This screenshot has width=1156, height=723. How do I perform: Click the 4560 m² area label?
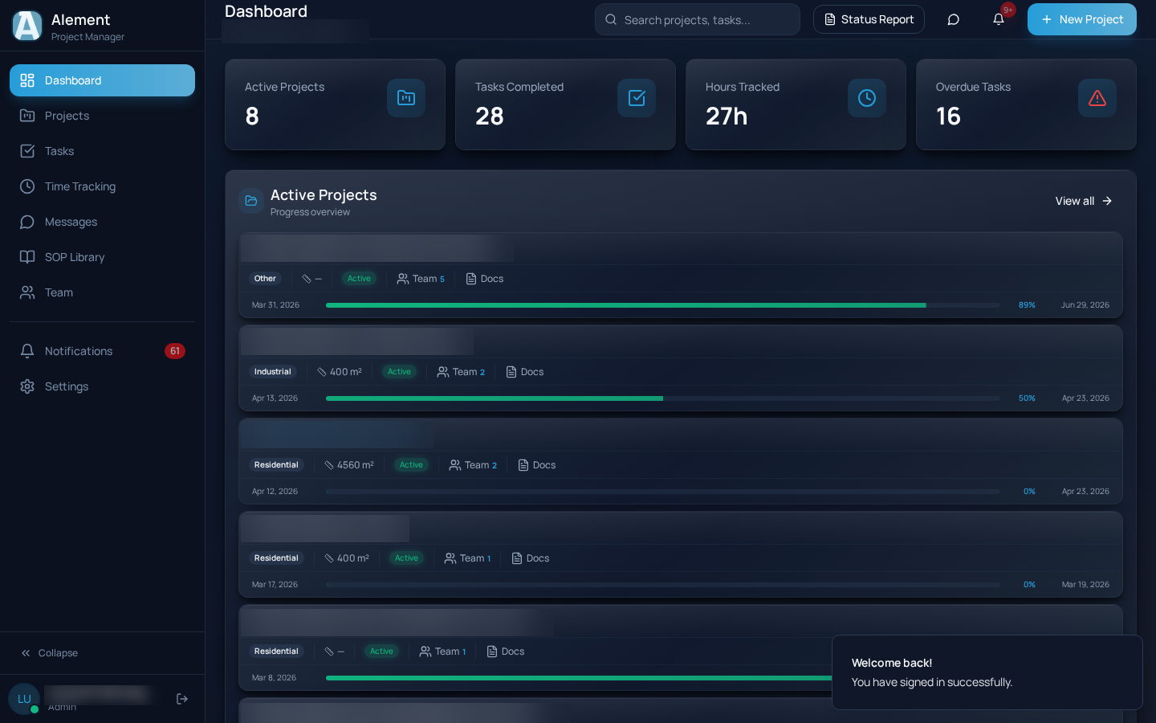pyautogui.click(x=349, y=465)
